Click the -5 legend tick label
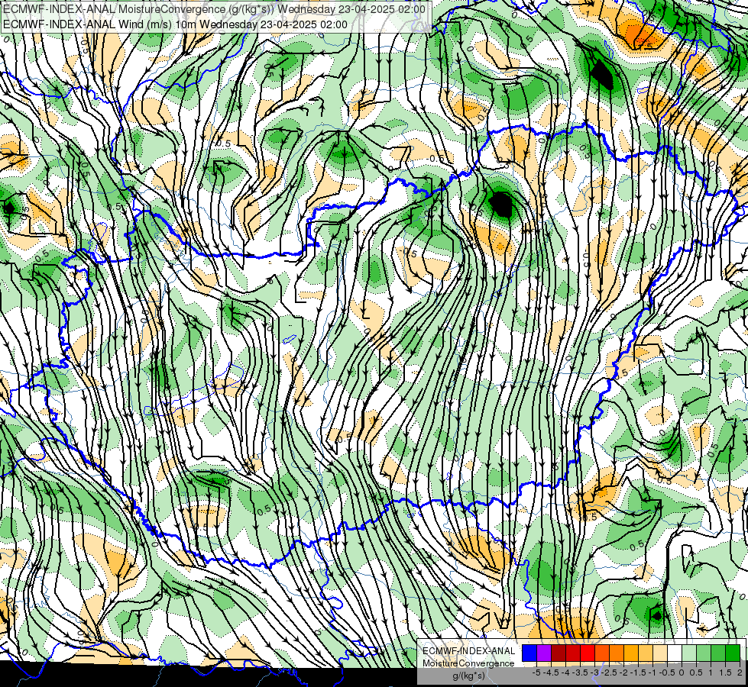Screen dimensions: 748x687 (x=536, y=672)
